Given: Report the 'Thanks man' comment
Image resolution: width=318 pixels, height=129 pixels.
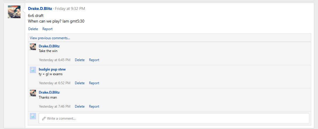Looking at the screenshot, I should click(x=94, y=106).
